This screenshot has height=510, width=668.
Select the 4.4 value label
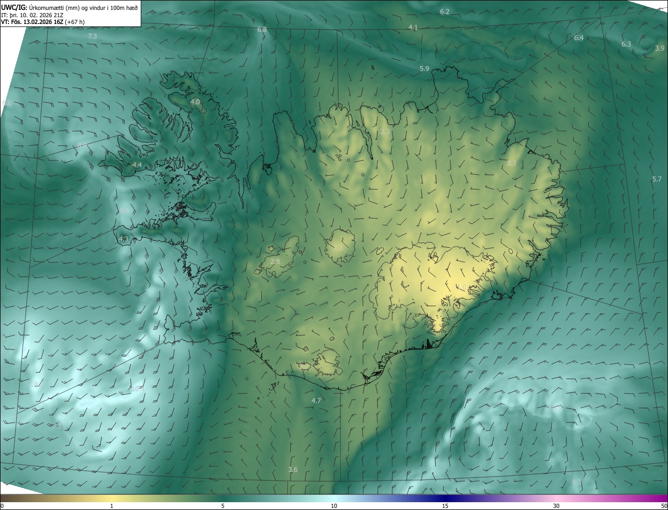[x=137, y=165]
